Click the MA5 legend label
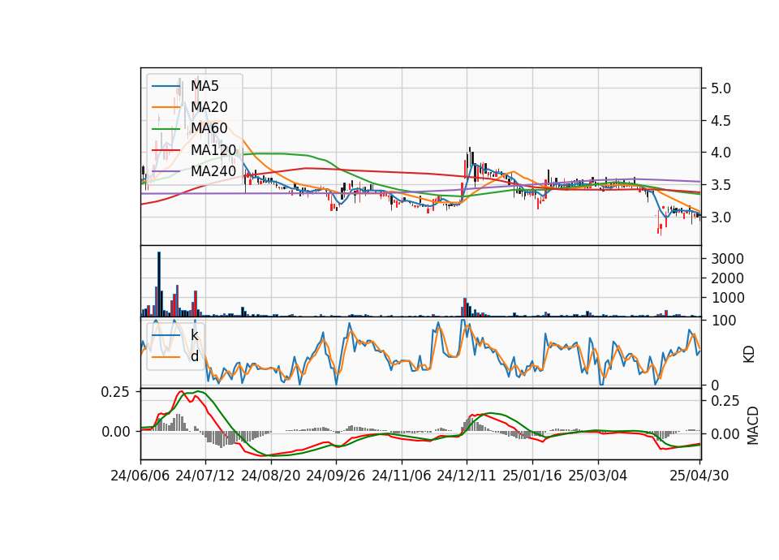The image size is (779, 560). click(x=204, y=86)
